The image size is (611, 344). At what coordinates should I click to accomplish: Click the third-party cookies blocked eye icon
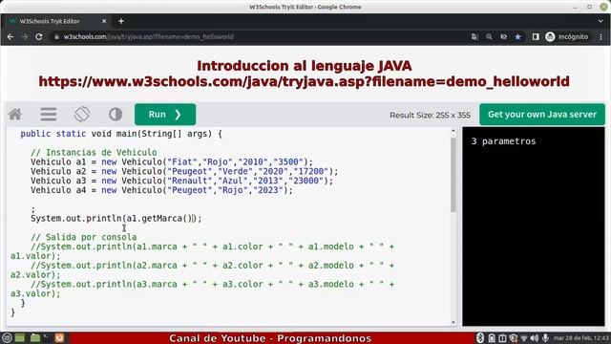coord(503,36)
